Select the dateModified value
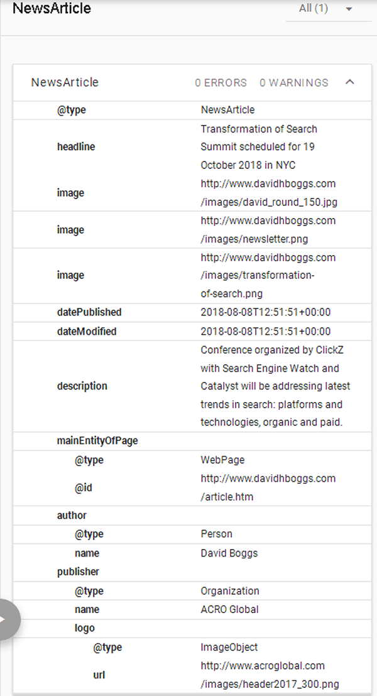This screenshot has width=377, height=696. point(266,332)
